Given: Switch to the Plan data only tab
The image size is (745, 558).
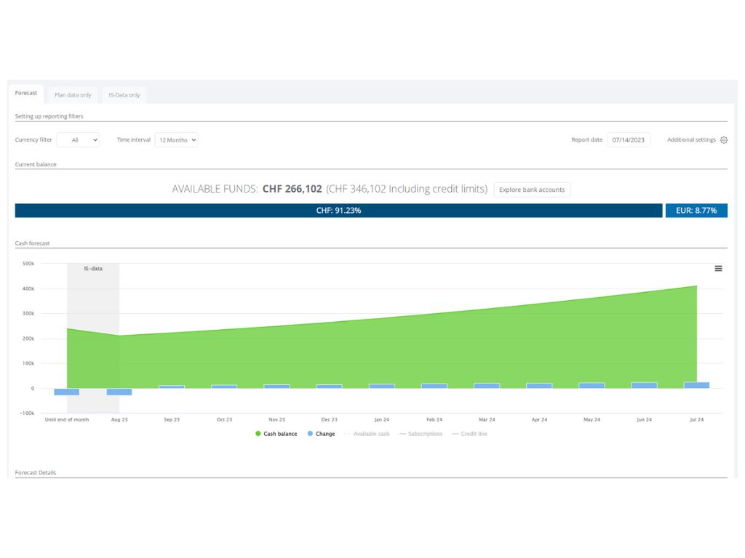Looking at the screenshot, I should click(73, 94).
